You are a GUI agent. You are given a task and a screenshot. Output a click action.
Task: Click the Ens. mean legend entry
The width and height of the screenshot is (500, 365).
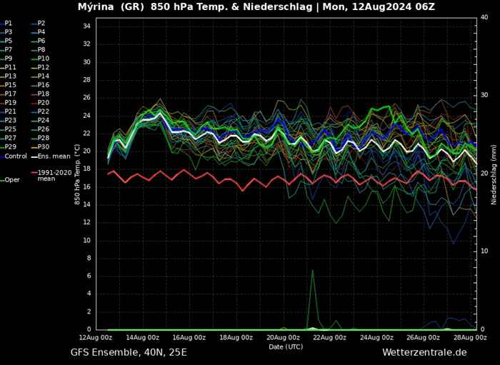click(53, 156)
